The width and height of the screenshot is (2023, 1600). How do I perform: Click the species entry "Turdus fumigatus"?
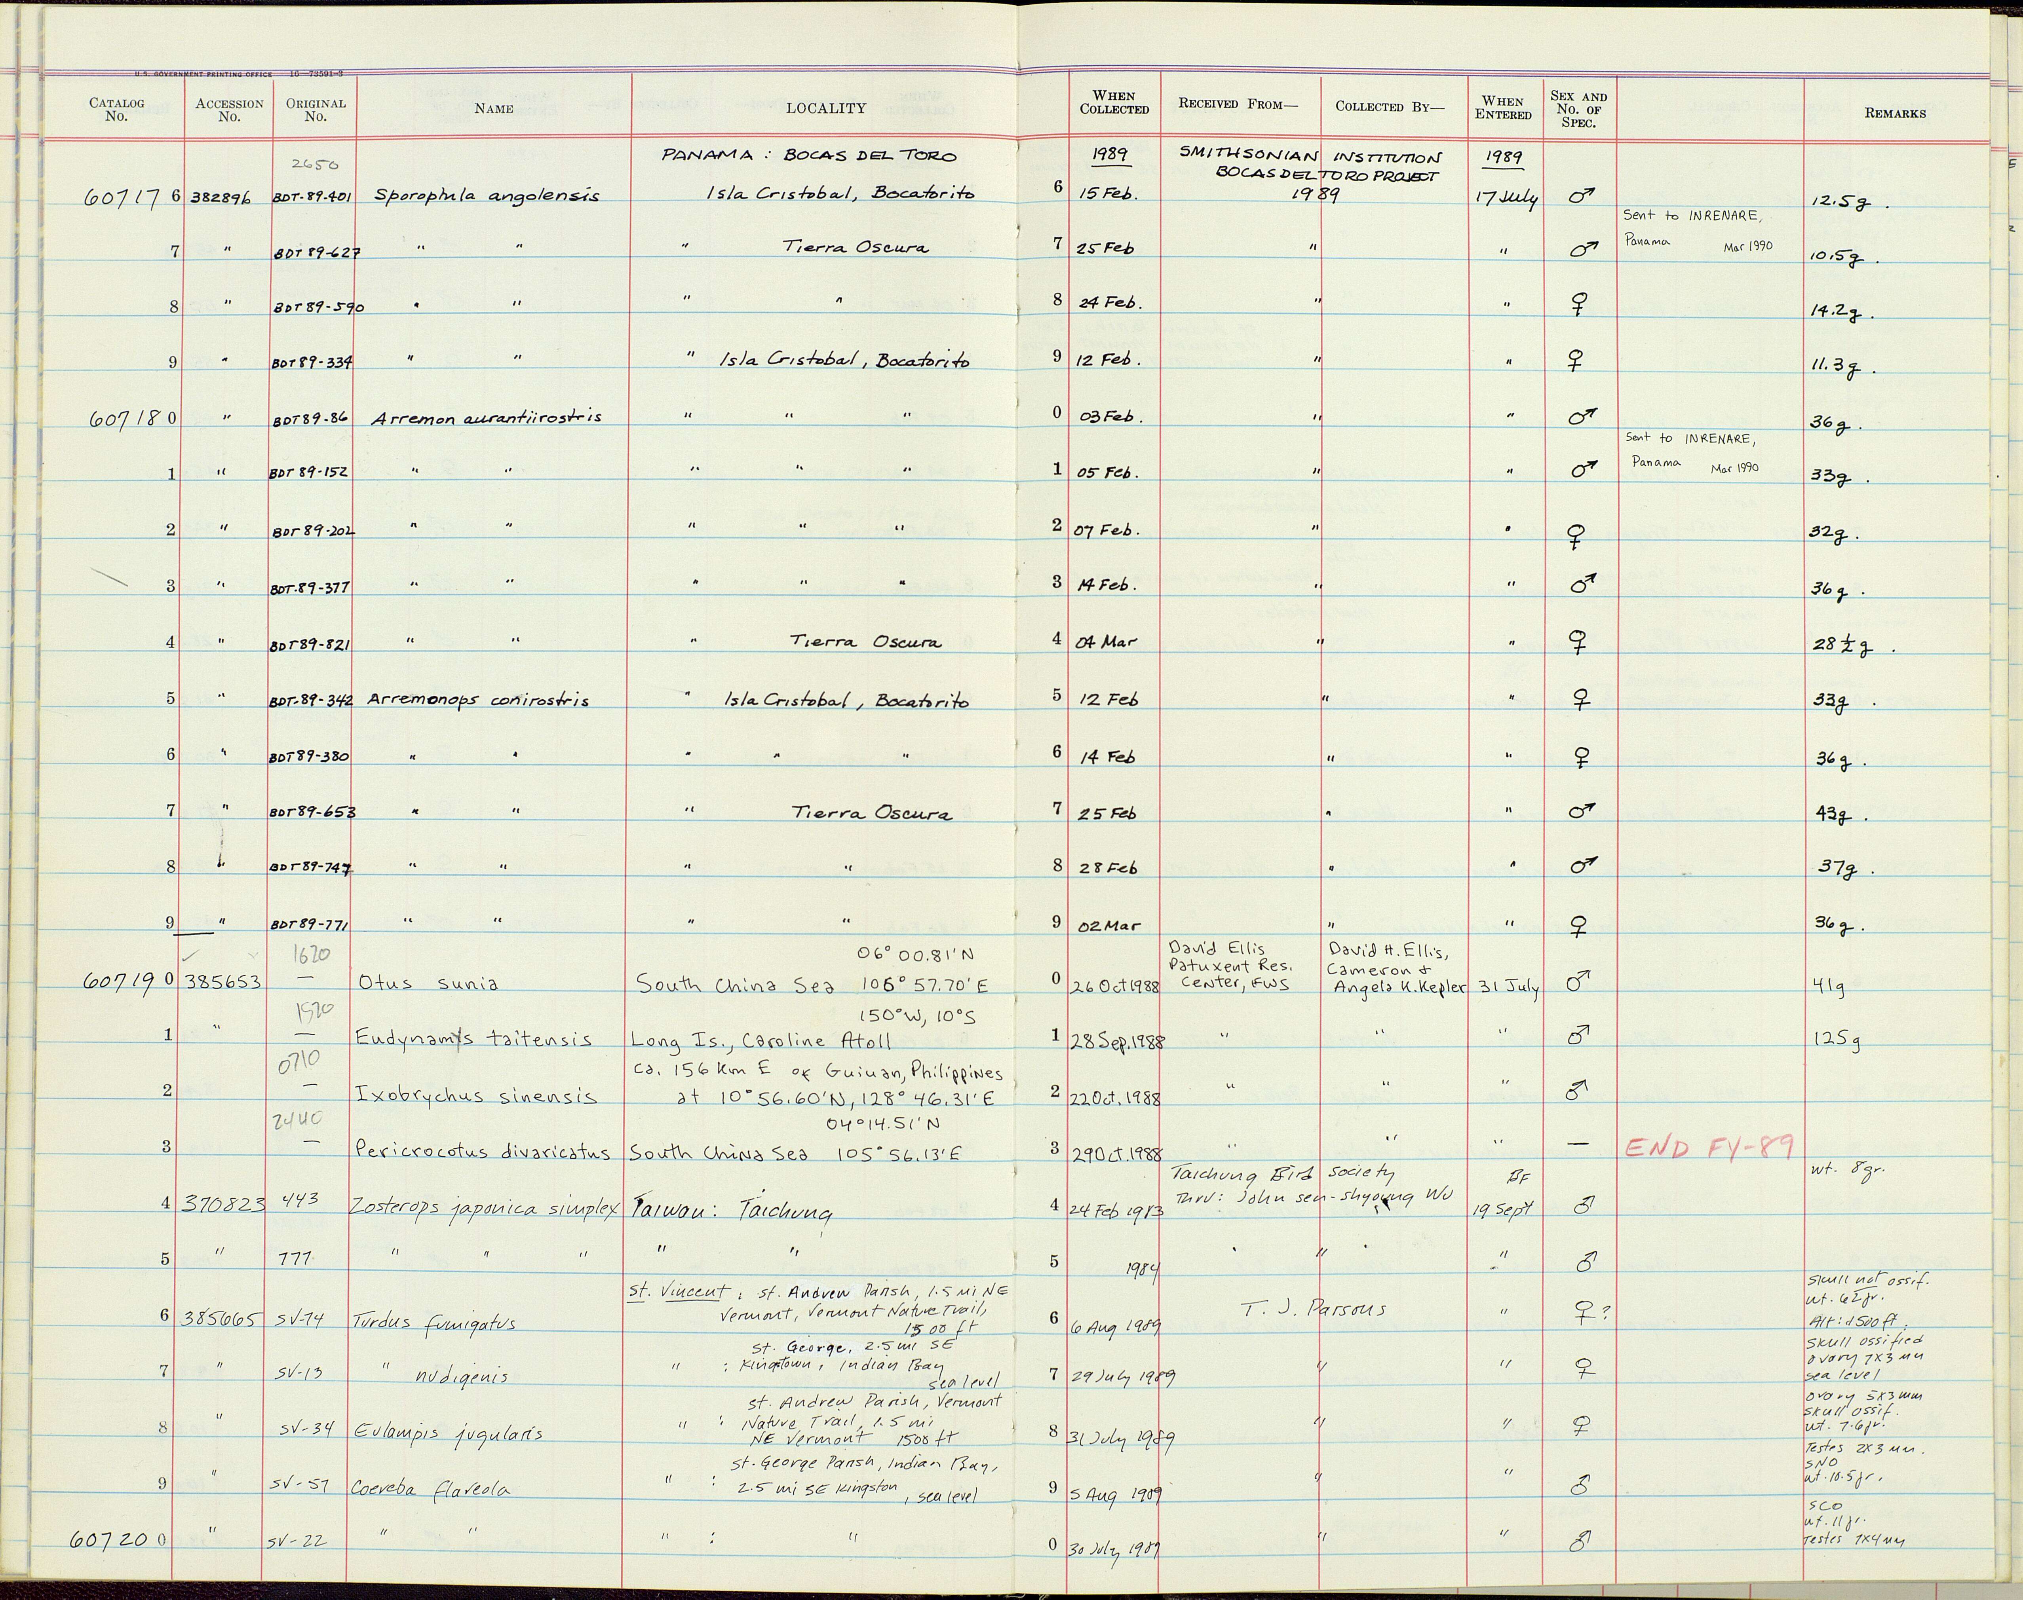[x=434, y=1323]
